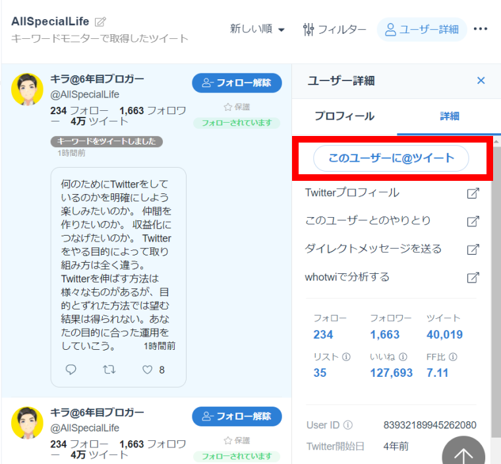Click the retweet icon under the tweet

[109, 370]
